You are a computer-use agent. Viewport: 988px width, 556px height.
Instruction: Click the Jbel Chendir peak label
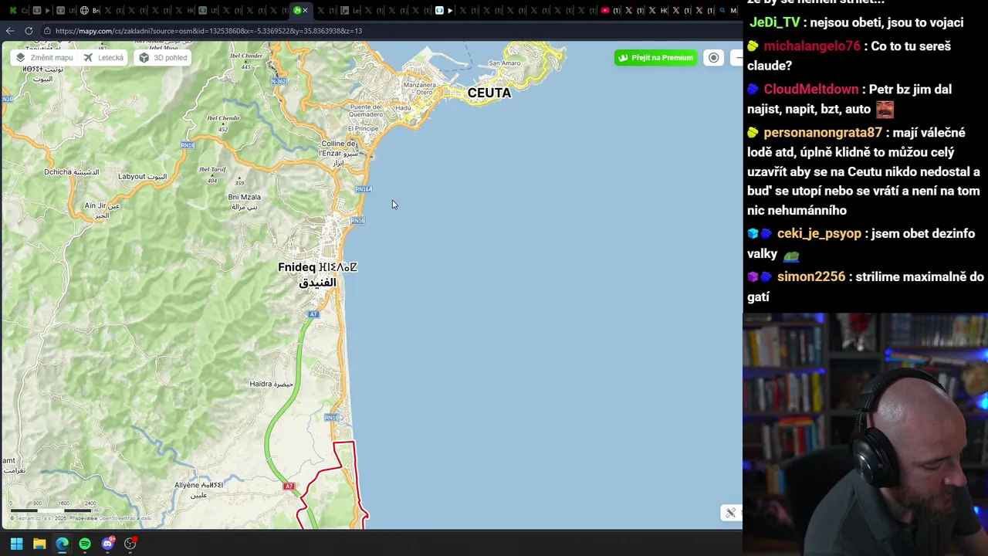[x=223, y=123]
